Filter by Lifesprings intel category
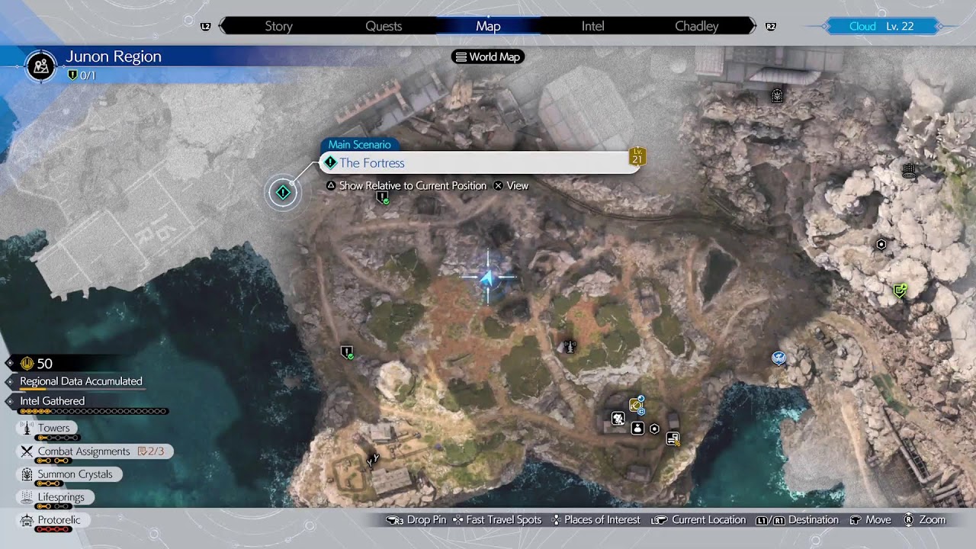976x549 pixels. point(56,497)
